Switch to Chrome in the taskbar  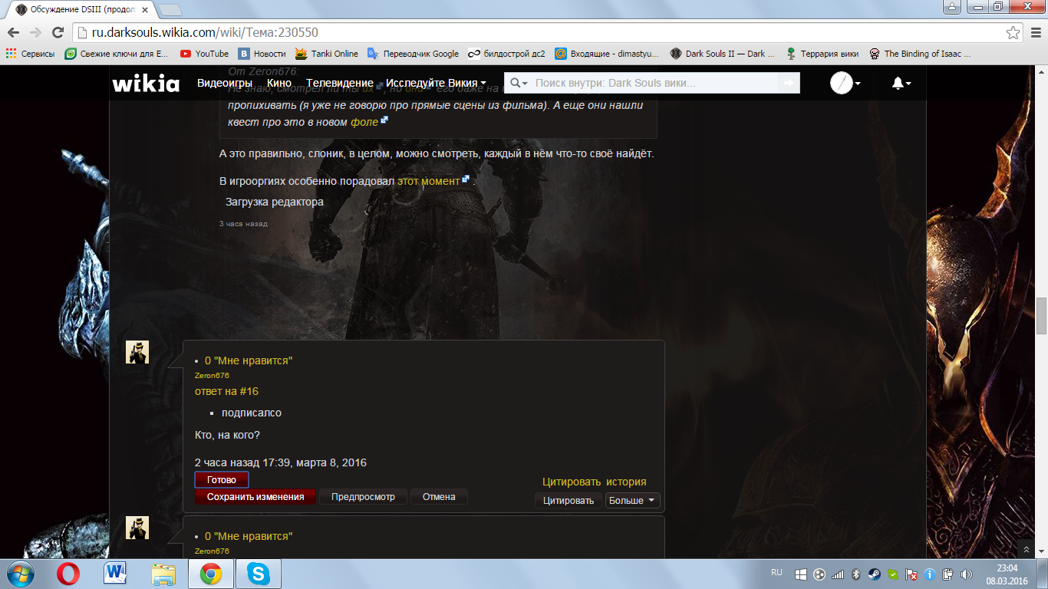tap(211, 574)
